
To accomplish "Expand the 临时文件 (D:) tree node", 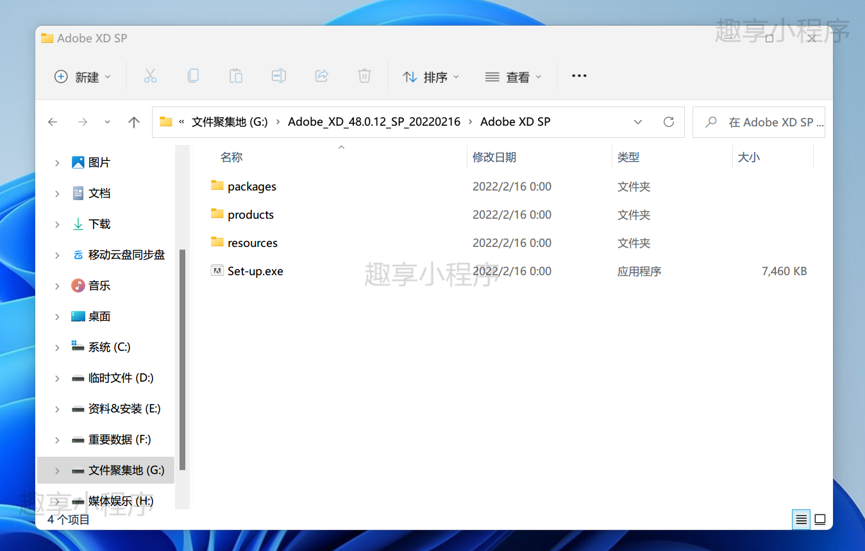I will [57, 378].
